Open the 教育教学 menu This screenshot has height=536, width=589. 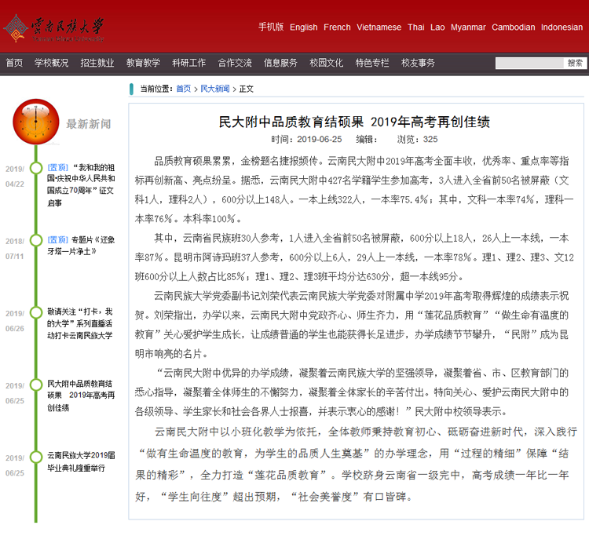[x=143, y=63]
